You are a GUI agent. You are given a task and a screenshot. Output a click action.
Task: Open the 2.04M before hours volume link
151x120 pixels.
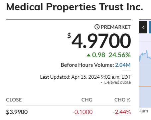123,65
